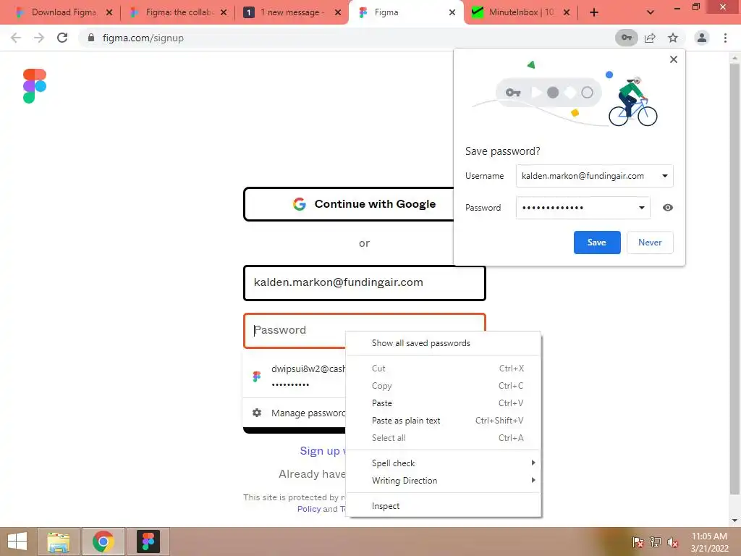This screenshot has height=556, width=741.
Task: Select Inspect in the context menu
Action: tap(444, 506)
